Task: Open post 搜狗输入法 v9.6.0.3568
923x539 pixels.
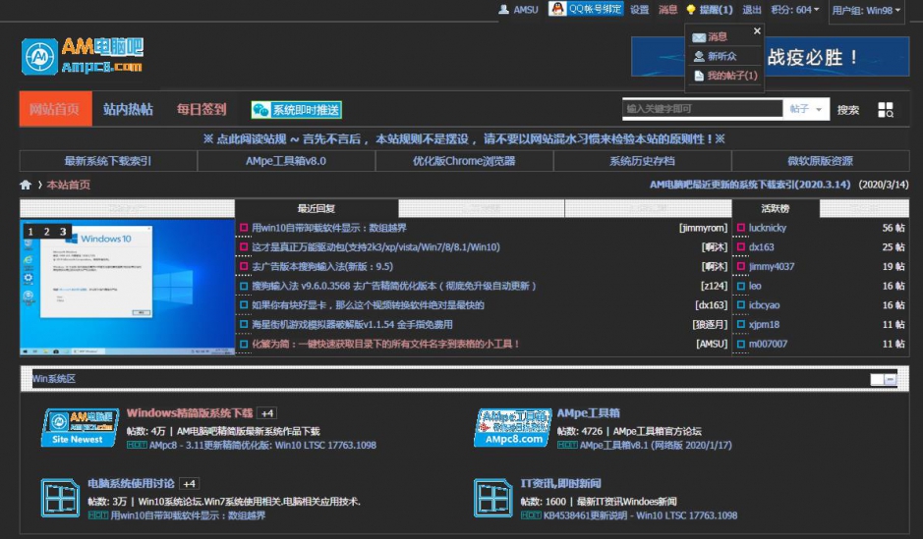Action: click(394, 287)
